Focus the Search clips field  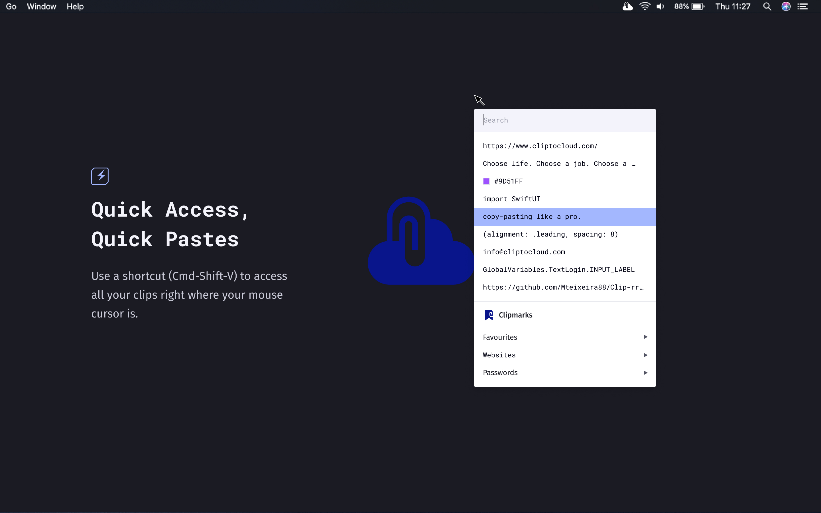[565, 120]
